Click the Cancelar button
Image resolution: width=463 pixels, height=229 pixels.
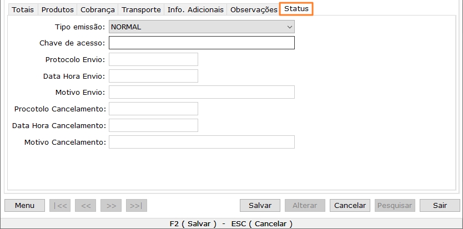coord(350,206)
